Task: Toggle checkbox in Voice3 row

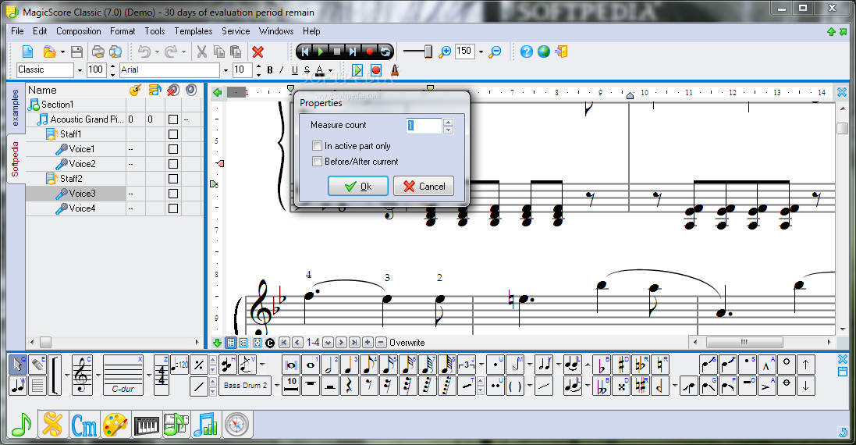Action: [x=173, y=194]
